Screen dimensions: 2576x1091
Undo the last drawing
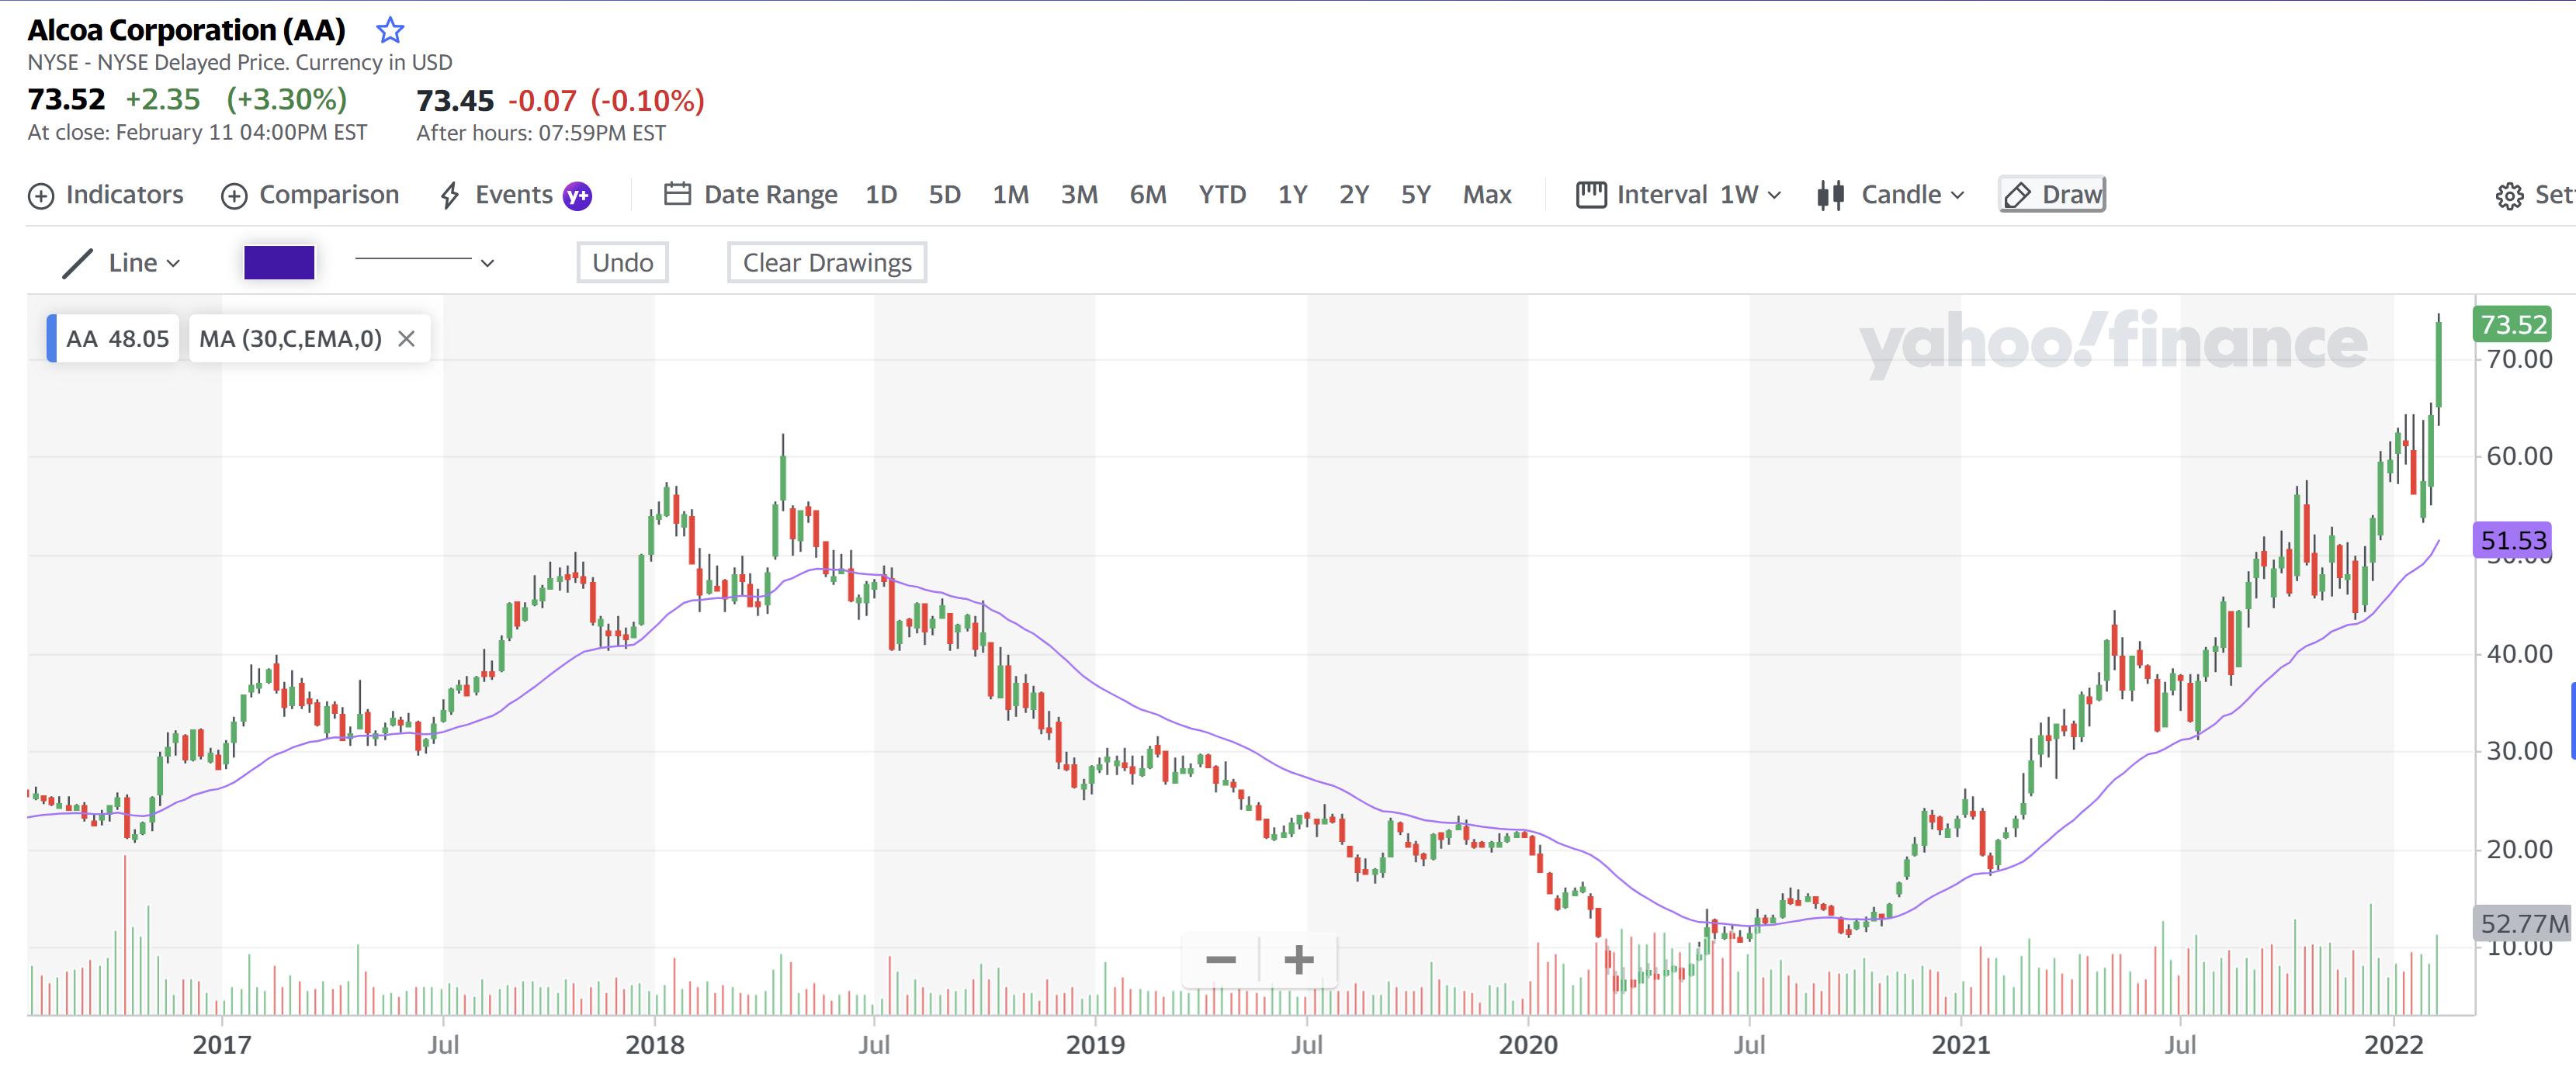coord(622,263)
